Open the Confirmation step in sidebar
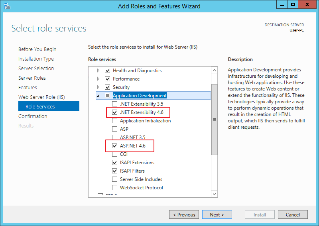Screen dimensions: 319x226 pos(33,116)
